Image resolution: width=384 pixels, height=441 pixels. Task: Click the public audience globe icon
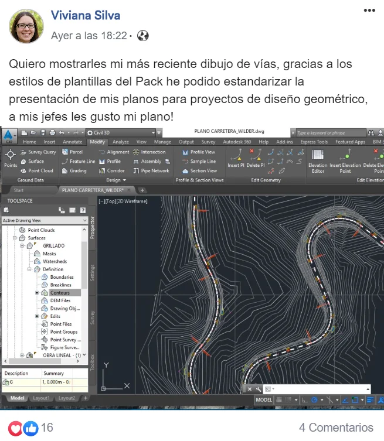tap(142, 36)
